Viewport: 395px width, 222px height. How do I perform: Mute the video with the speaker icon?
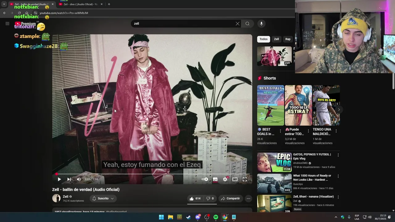pyautogui.click(x=79, y=179)
